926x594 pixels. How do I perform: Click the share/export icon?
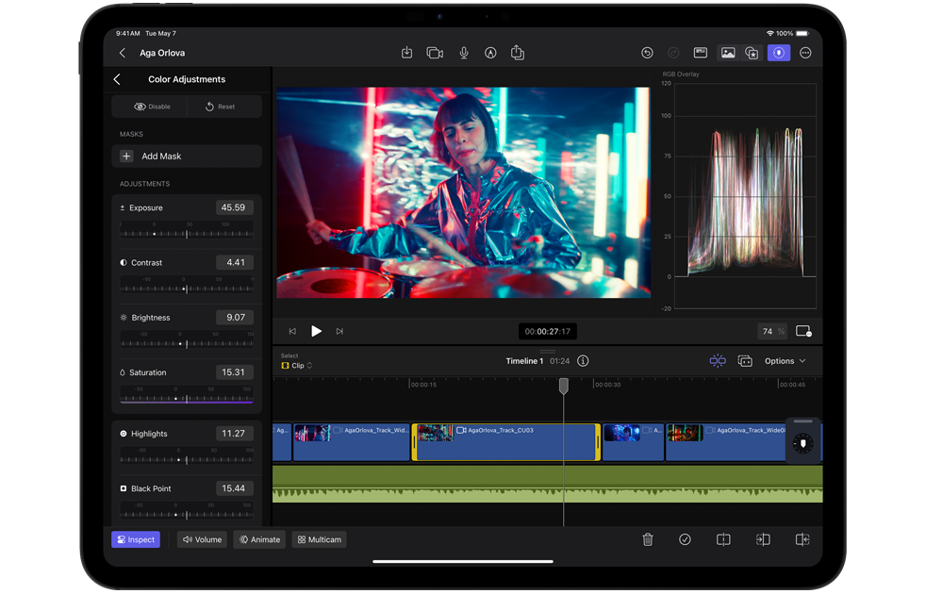click(x=518, y=53)
